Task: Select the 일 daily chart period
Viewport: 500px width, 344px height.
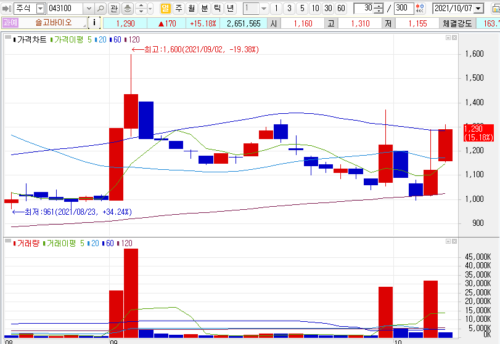Action: pos(165,8)
